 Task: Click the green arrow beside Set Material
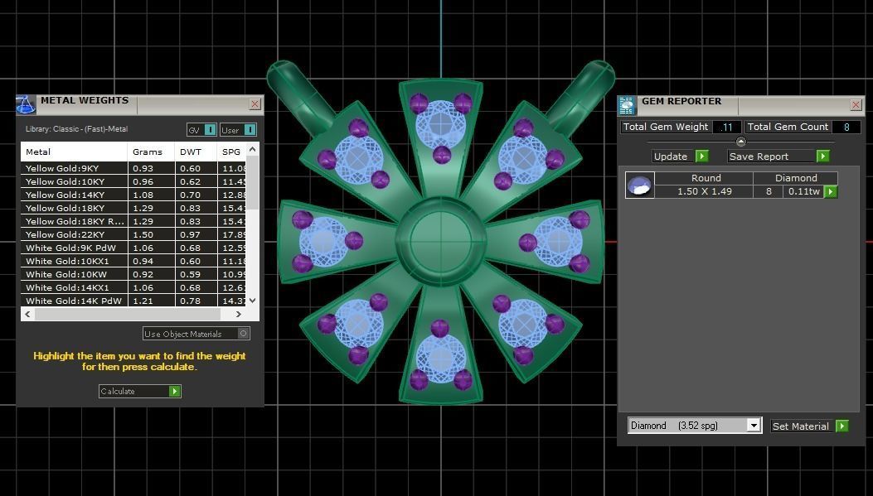click(x=841, y=426)
